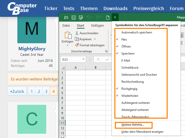Open the Zwischenablage dialog launcher icon

(106, 51)
